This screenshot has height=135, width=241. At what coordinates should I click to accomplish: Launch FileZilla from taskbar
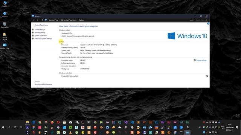(x=95, y=132)
